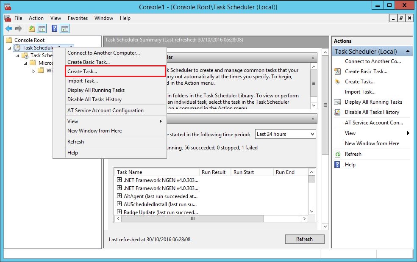Sort by the Run End column header
Image resolution: width=417 pixels, height=262 pixels.
[x=291, y=172]
